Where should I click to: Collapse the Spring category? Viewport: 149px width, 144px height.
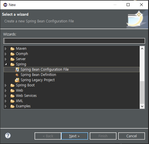[x=6, y=64]
